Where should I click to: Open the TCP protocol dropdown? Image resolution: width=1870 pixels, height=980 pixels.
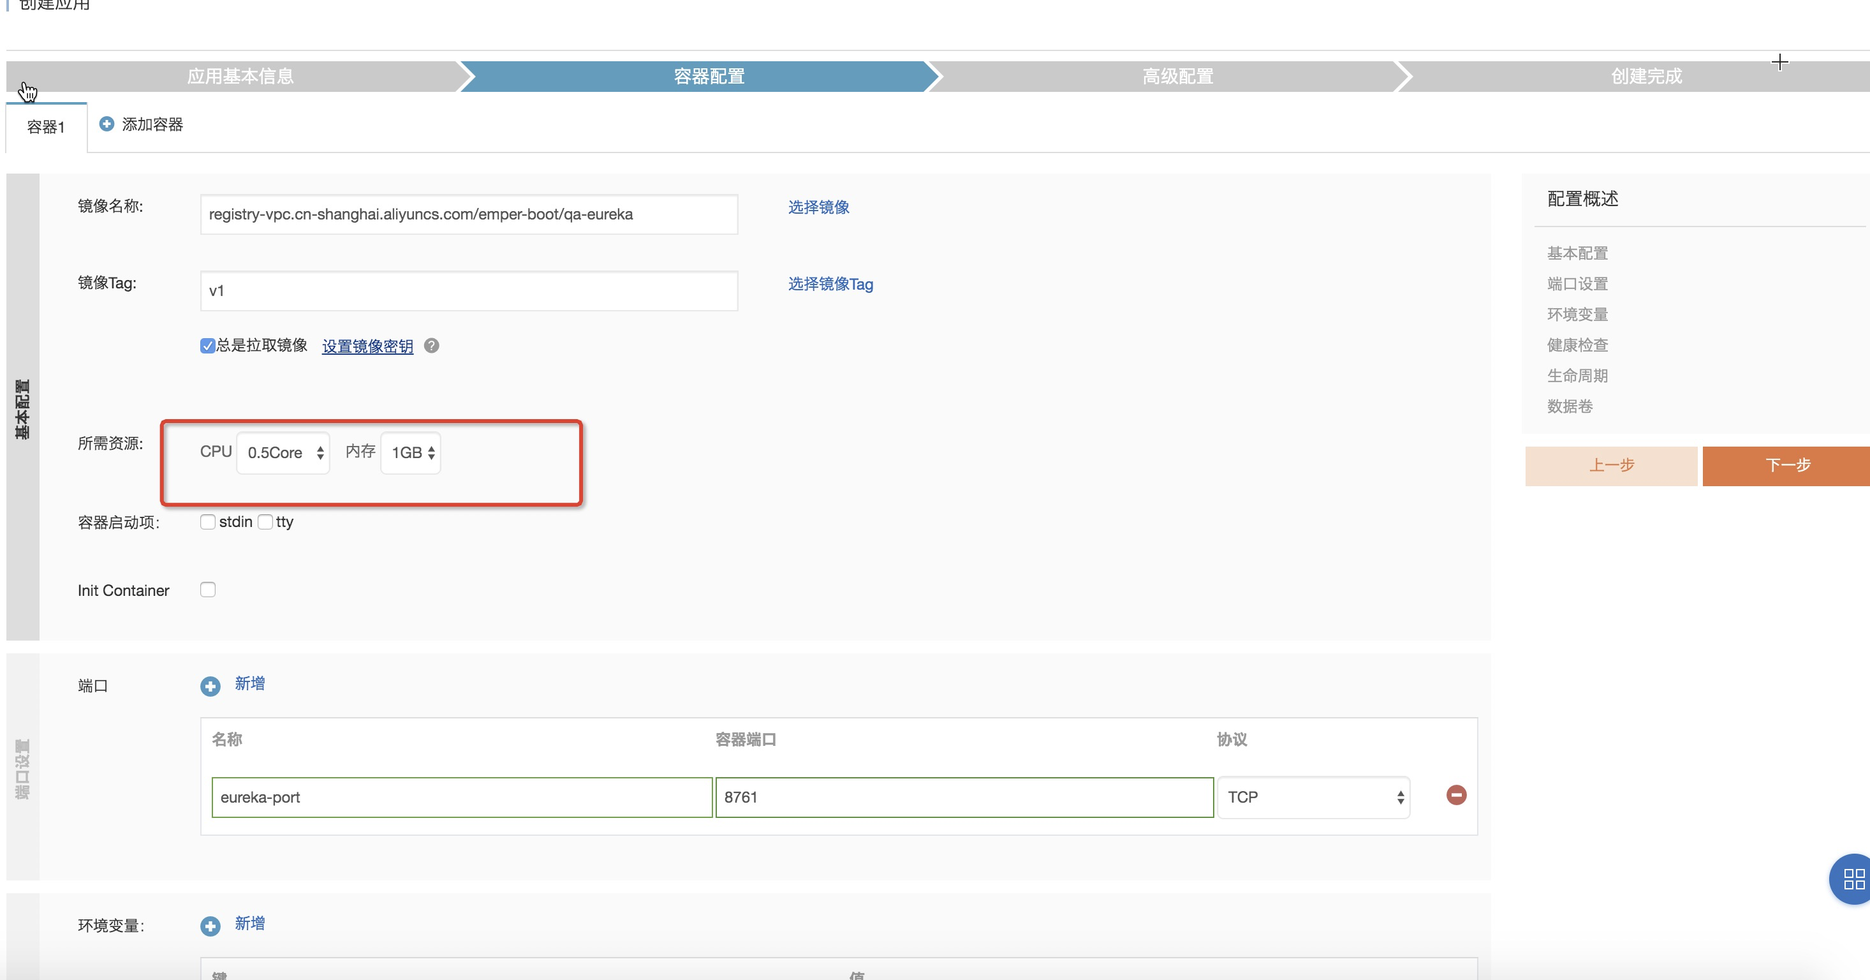click(1314, 797)
